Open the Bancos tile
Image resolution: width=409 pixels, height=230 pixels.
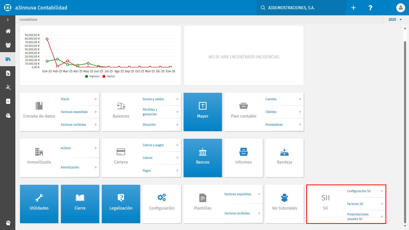tap(203, 158)
